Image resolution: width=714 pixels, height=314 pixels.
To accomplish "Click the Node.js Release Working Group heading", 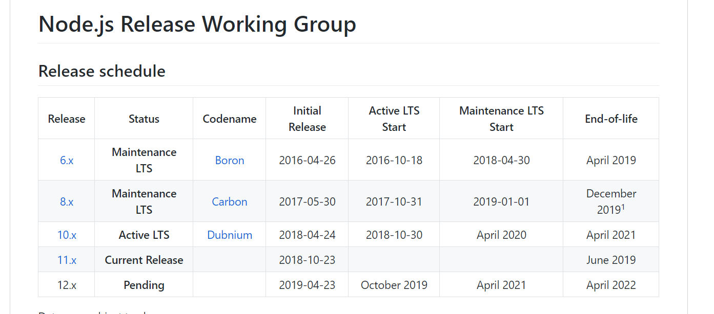I will [197, 24].
